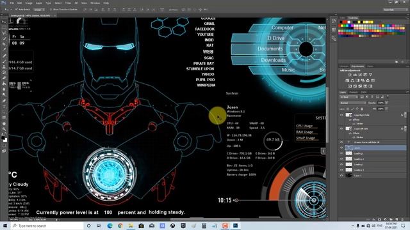
Task: Click the background color swatch
Action: [x=6, y=141]
